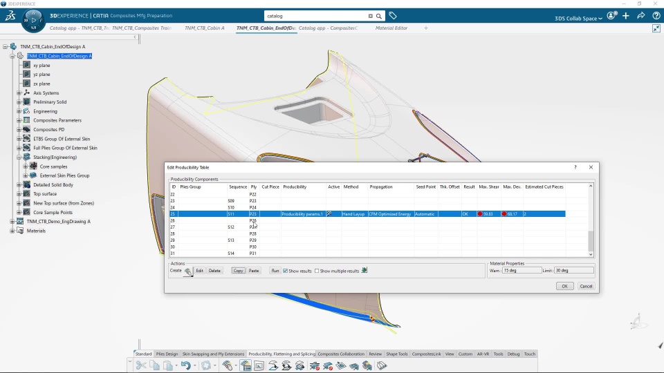Click the Copy button in dialog

pos(239,271)
